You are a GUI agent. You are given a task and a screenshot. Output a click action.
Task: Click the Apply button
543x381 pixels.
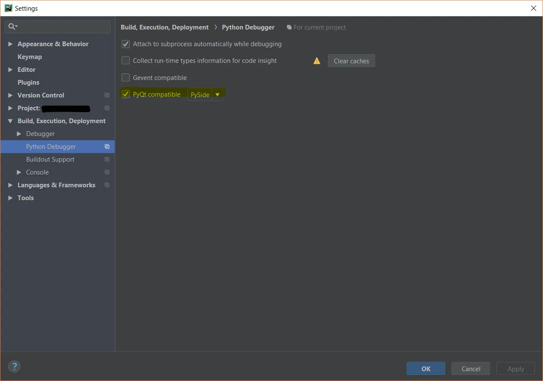pyautogui.click(x=516, y=369)
